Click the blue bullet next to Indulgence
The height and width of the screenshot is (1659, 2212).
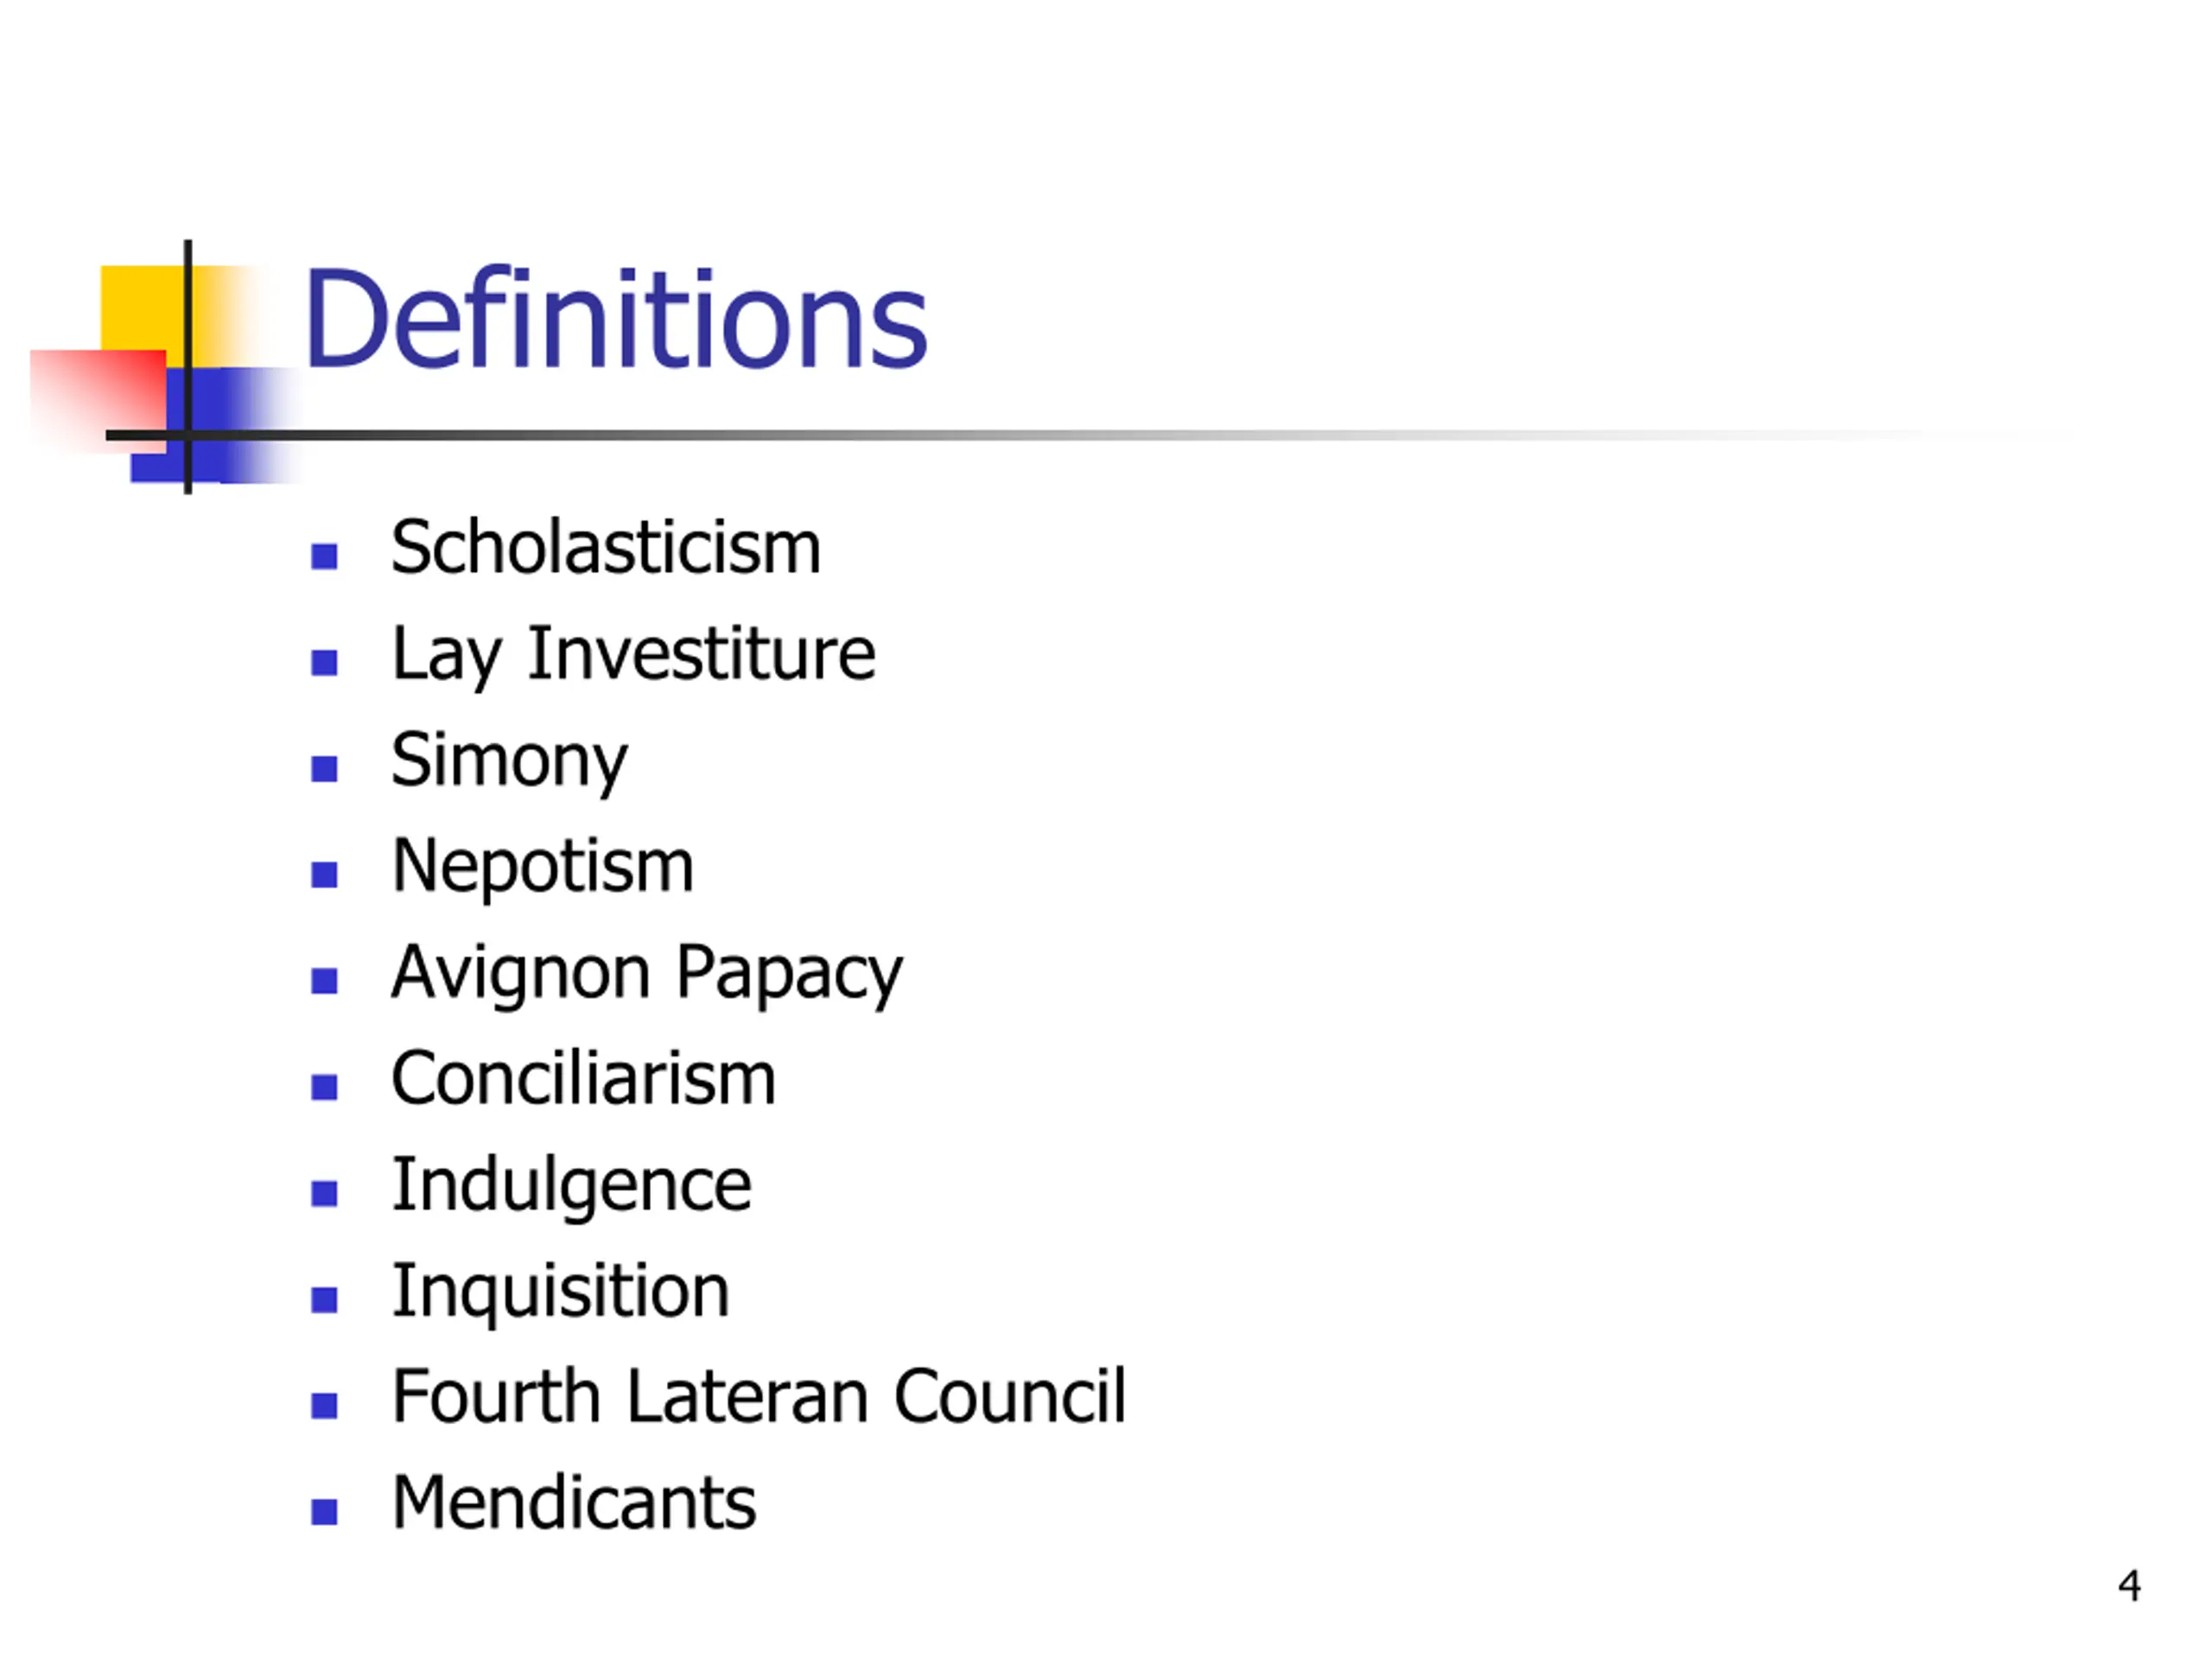[x=324, y=1193]
